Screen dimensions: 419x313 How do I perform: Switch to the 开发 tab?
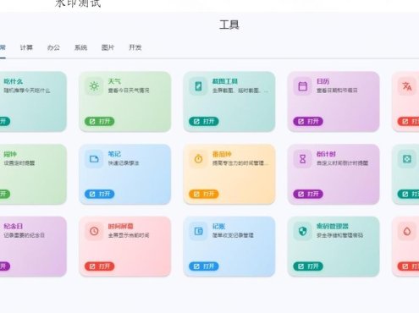pyautogui.click(x=135, y=47)
